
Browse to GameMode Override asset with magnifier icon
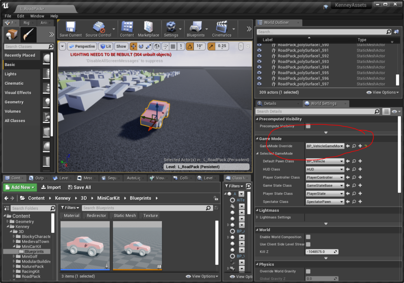[x=354, y=146]
